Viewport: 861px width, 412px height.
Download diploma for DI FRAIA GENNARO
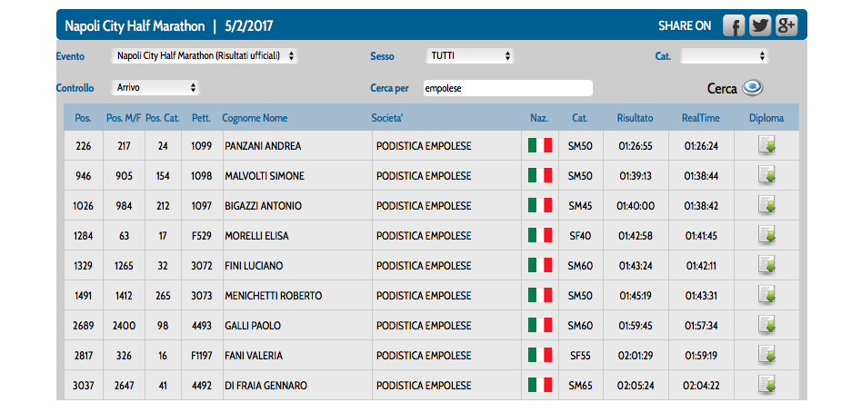coord(766,385)
